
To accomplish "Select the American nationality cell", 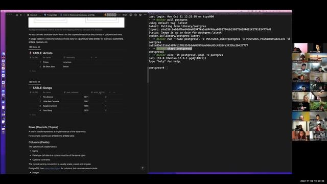I will (67, 62).
